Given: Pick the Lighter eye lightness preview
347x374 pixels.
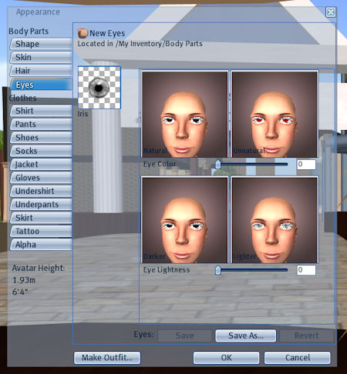Looking at the screenshot, I should coord(275,220).
